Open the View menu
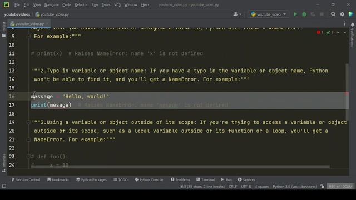 coord(37,5)
